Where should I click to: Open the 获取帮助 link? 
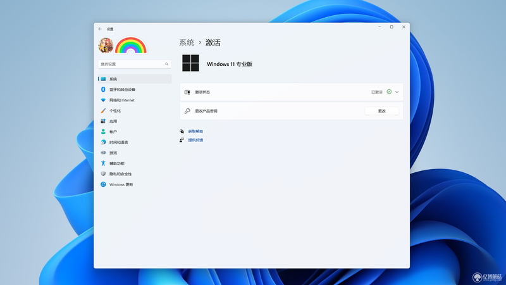pos(195,132)
